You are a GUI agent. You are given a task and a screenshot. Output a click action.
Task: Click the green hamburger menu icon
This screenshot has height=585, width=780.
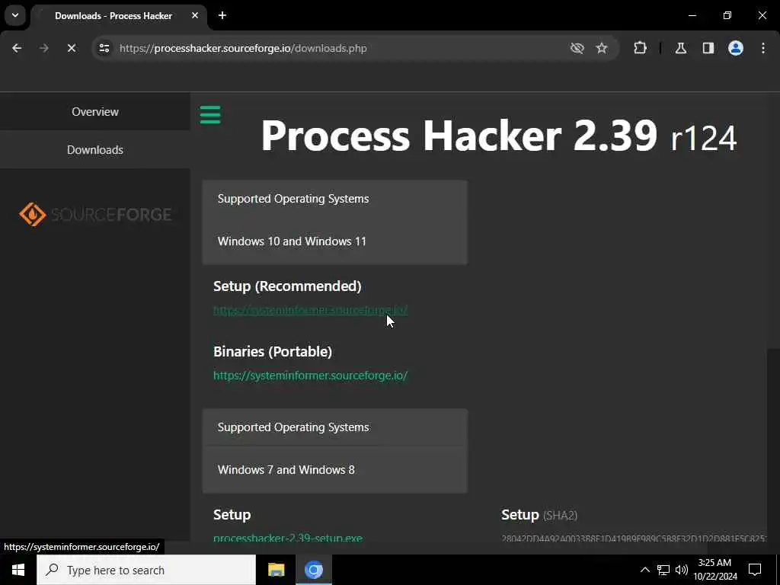click(210, 114)
